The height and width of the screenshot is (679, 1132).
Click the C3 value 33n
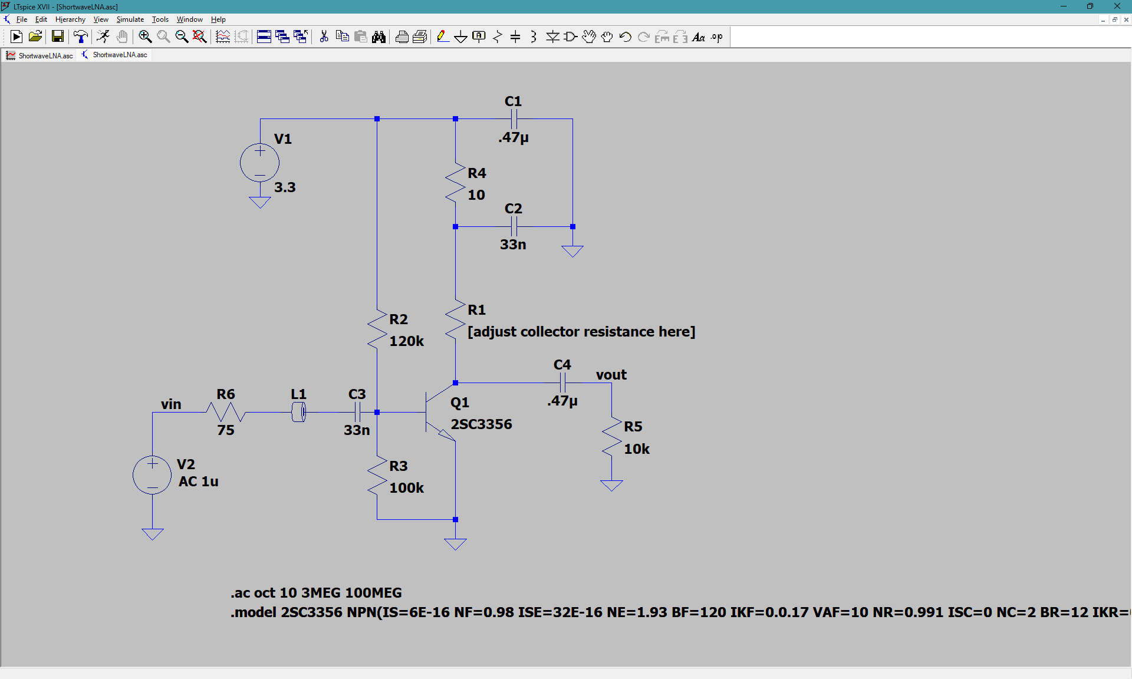(357, 430)
